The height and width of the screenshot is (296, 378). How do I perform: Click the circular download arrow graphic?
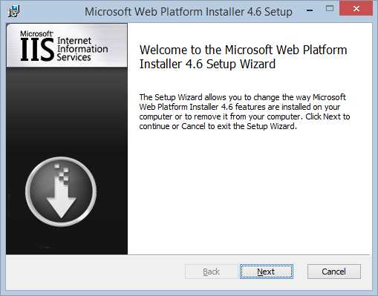[x=61, y=191]
